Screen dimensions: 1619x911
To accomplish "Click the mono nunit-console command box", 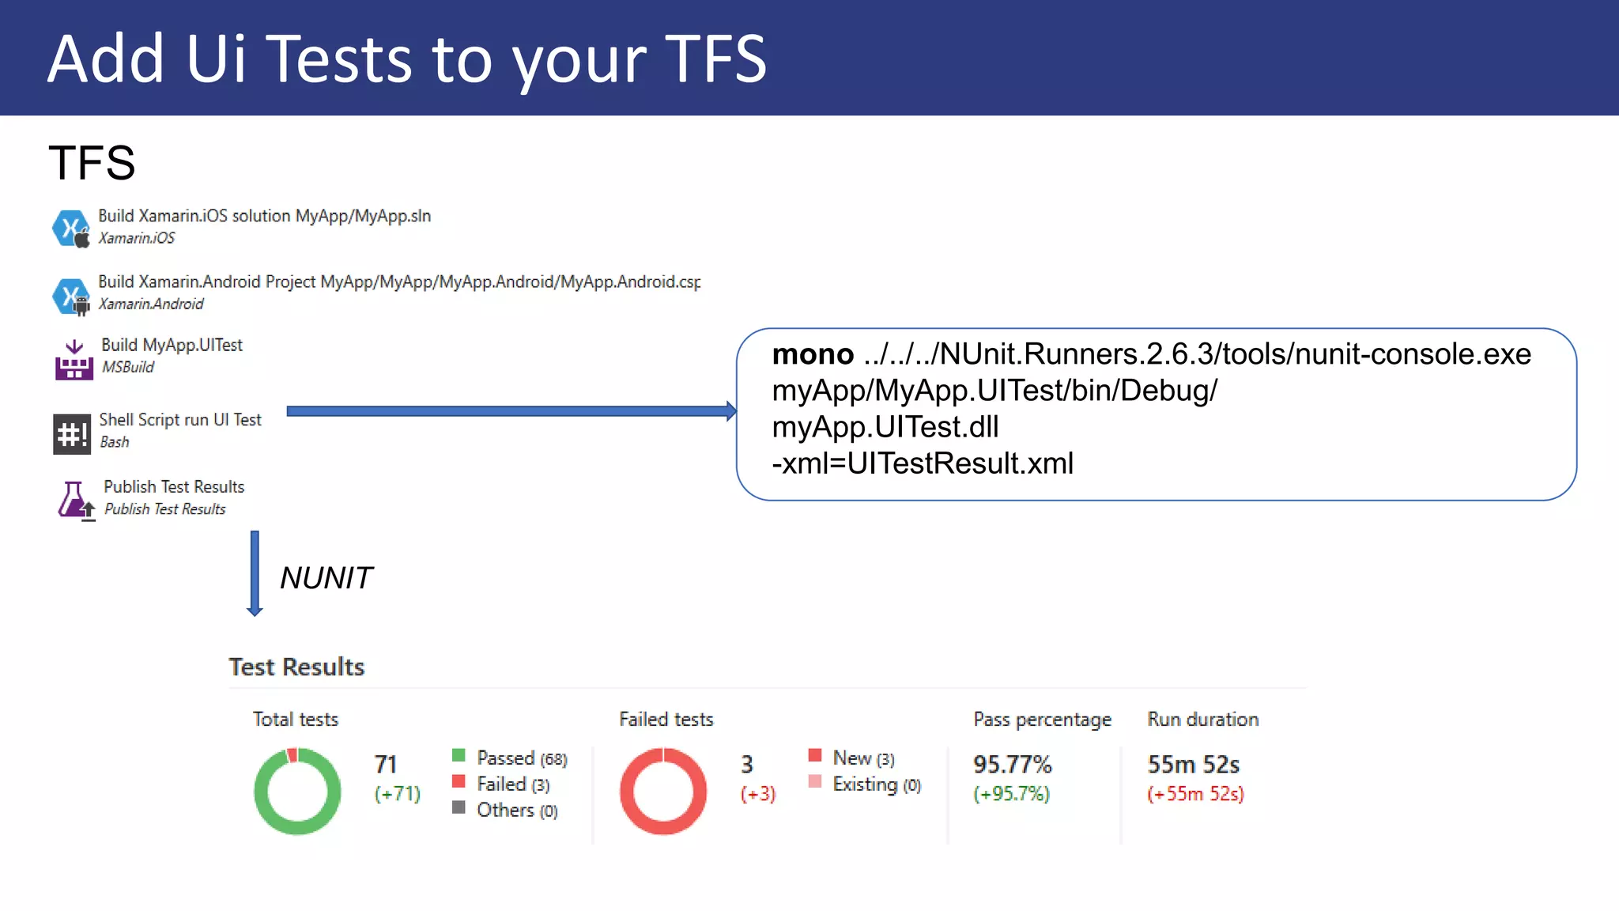I will point(1156,414).
